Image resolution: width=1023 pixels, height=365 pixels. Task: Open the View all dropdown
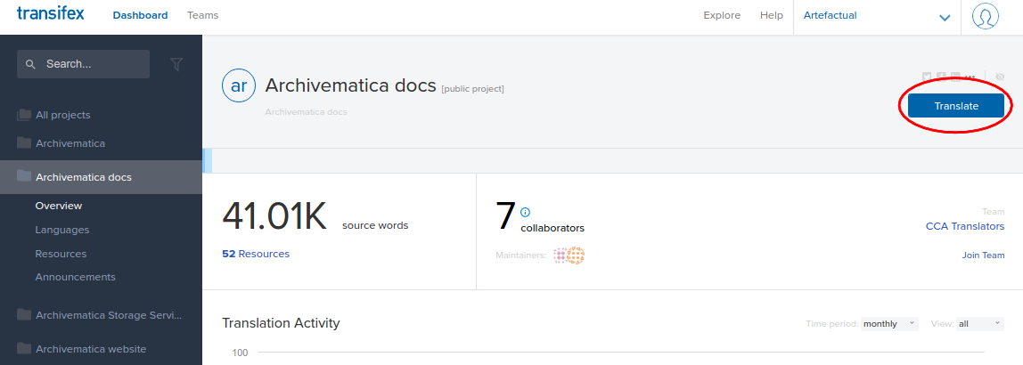pos(979,324)
